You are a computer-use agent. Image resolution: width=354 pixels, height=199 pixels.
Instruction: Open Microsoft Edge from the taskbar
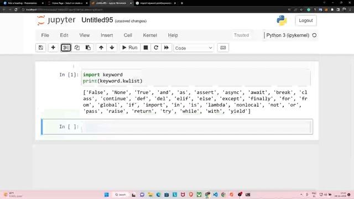158,195
